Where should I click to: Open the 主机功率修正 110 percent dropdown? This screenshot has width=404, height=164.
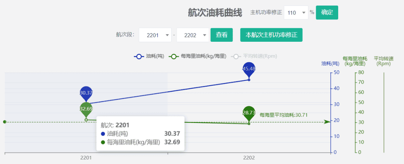coord(296,13)
